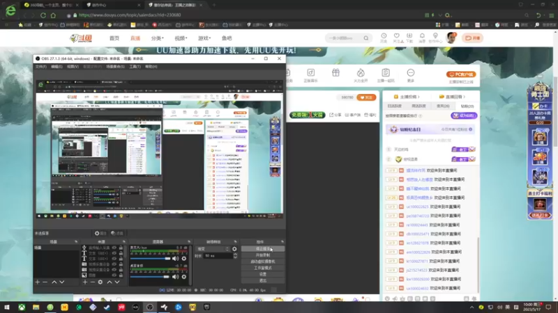This screenshot has width=558, height=313.
Task: Toggle 工作室模式 studio mode in OBS
Action: tap(263, 268)
